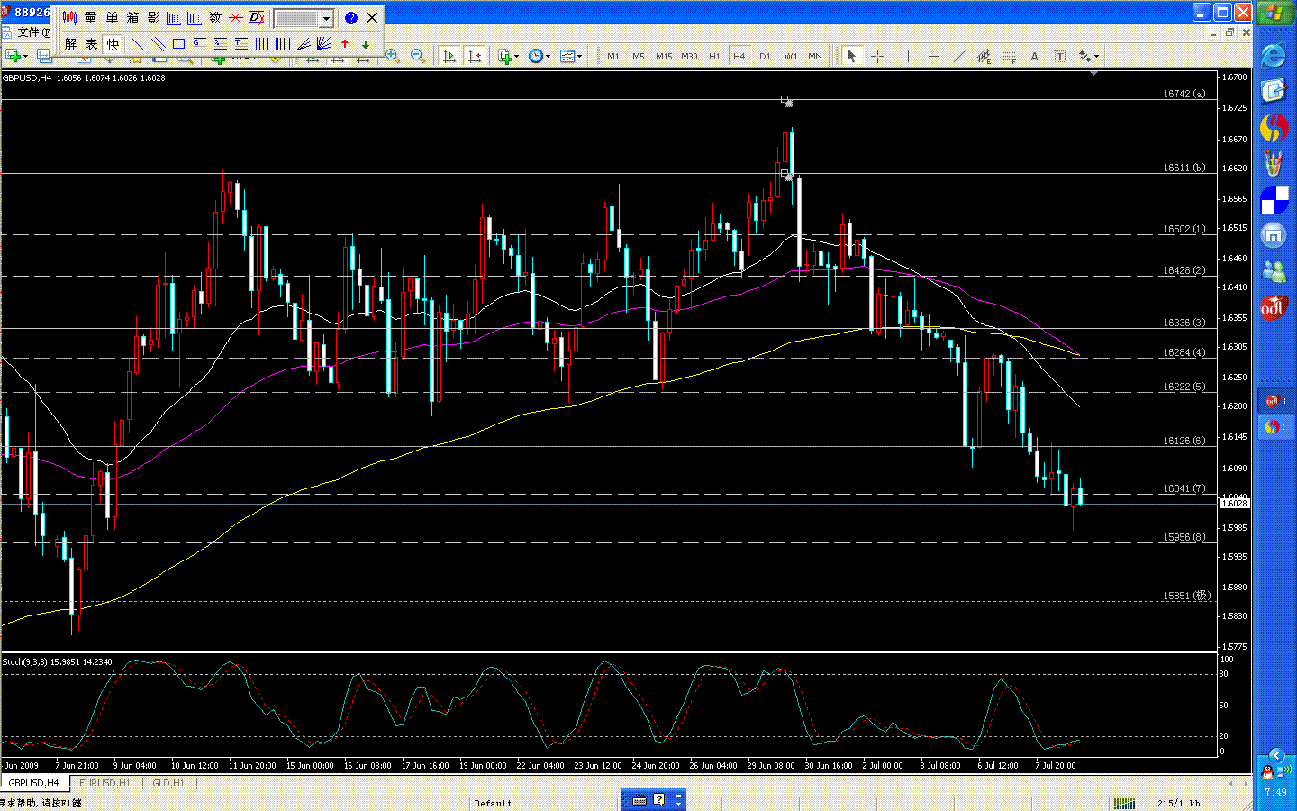Click the green down arrow icon
Image resolution: width=1297 pixels, height=811 pixels.
[x=366, y=44]
